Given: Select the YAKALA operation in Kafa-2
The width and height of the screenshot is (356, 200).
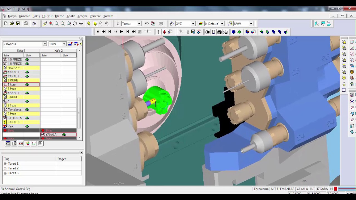Looking at the screenshot, I should (58, 134).
